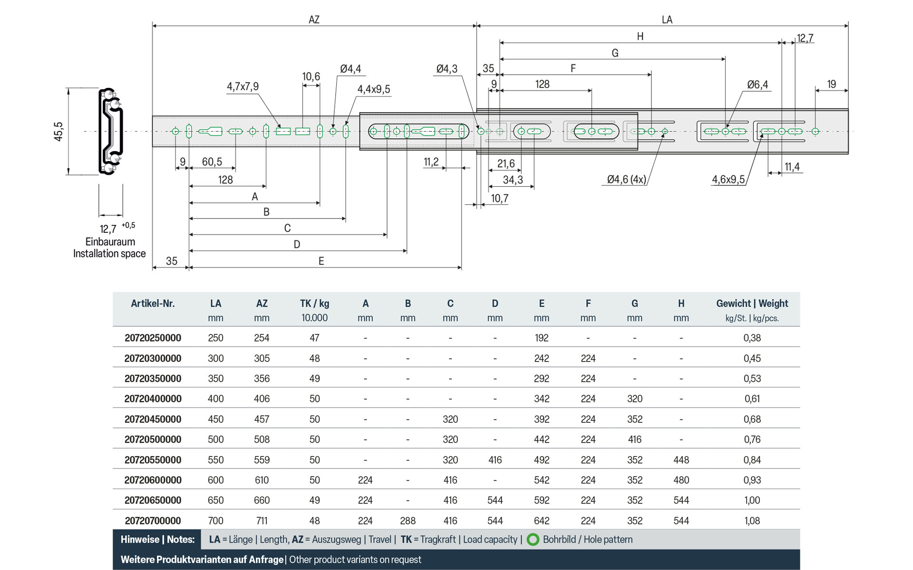Select article number 20720700000
913x570 pixels.
click(153, 521)
